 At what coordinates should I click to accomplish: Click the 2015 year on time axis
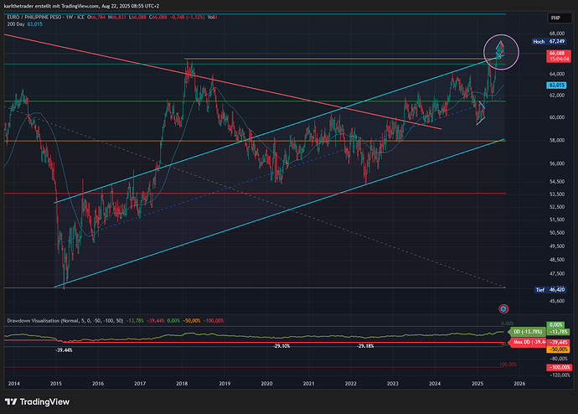(x=56, y=382)
